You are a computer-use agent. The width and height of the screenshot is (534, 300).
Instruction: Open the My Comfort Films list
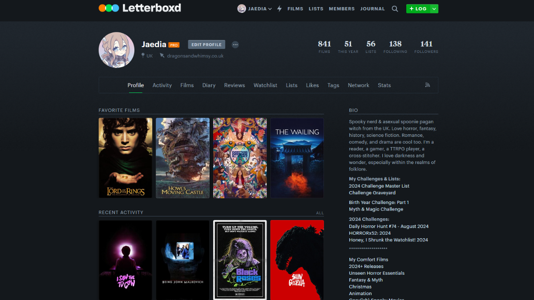pos(368,260)
